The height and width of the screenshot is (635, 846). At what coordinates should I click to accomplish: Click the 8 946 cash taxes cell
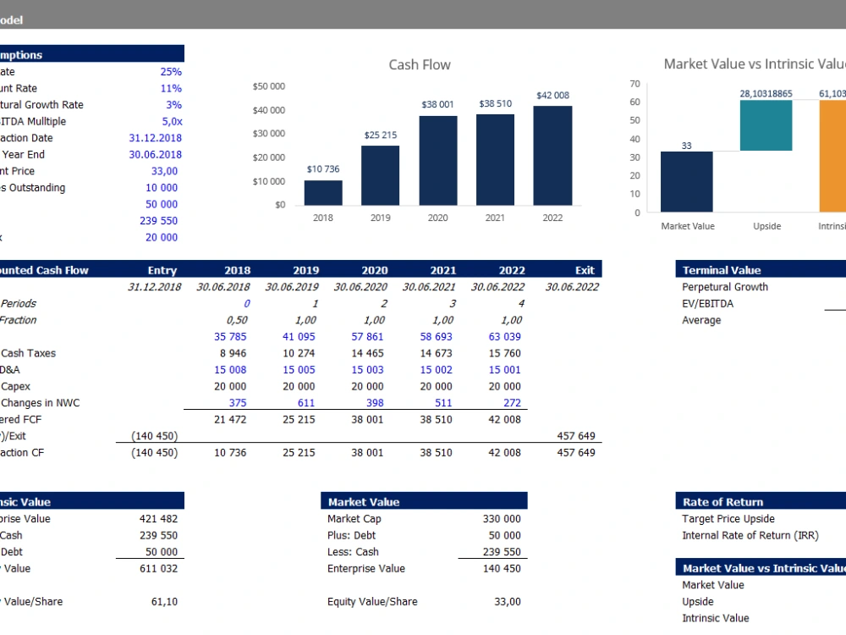(x=233, y=354)
